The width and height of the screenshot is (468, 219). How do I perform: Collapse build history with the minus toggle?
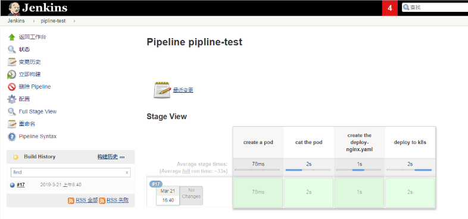click(122, 157)
